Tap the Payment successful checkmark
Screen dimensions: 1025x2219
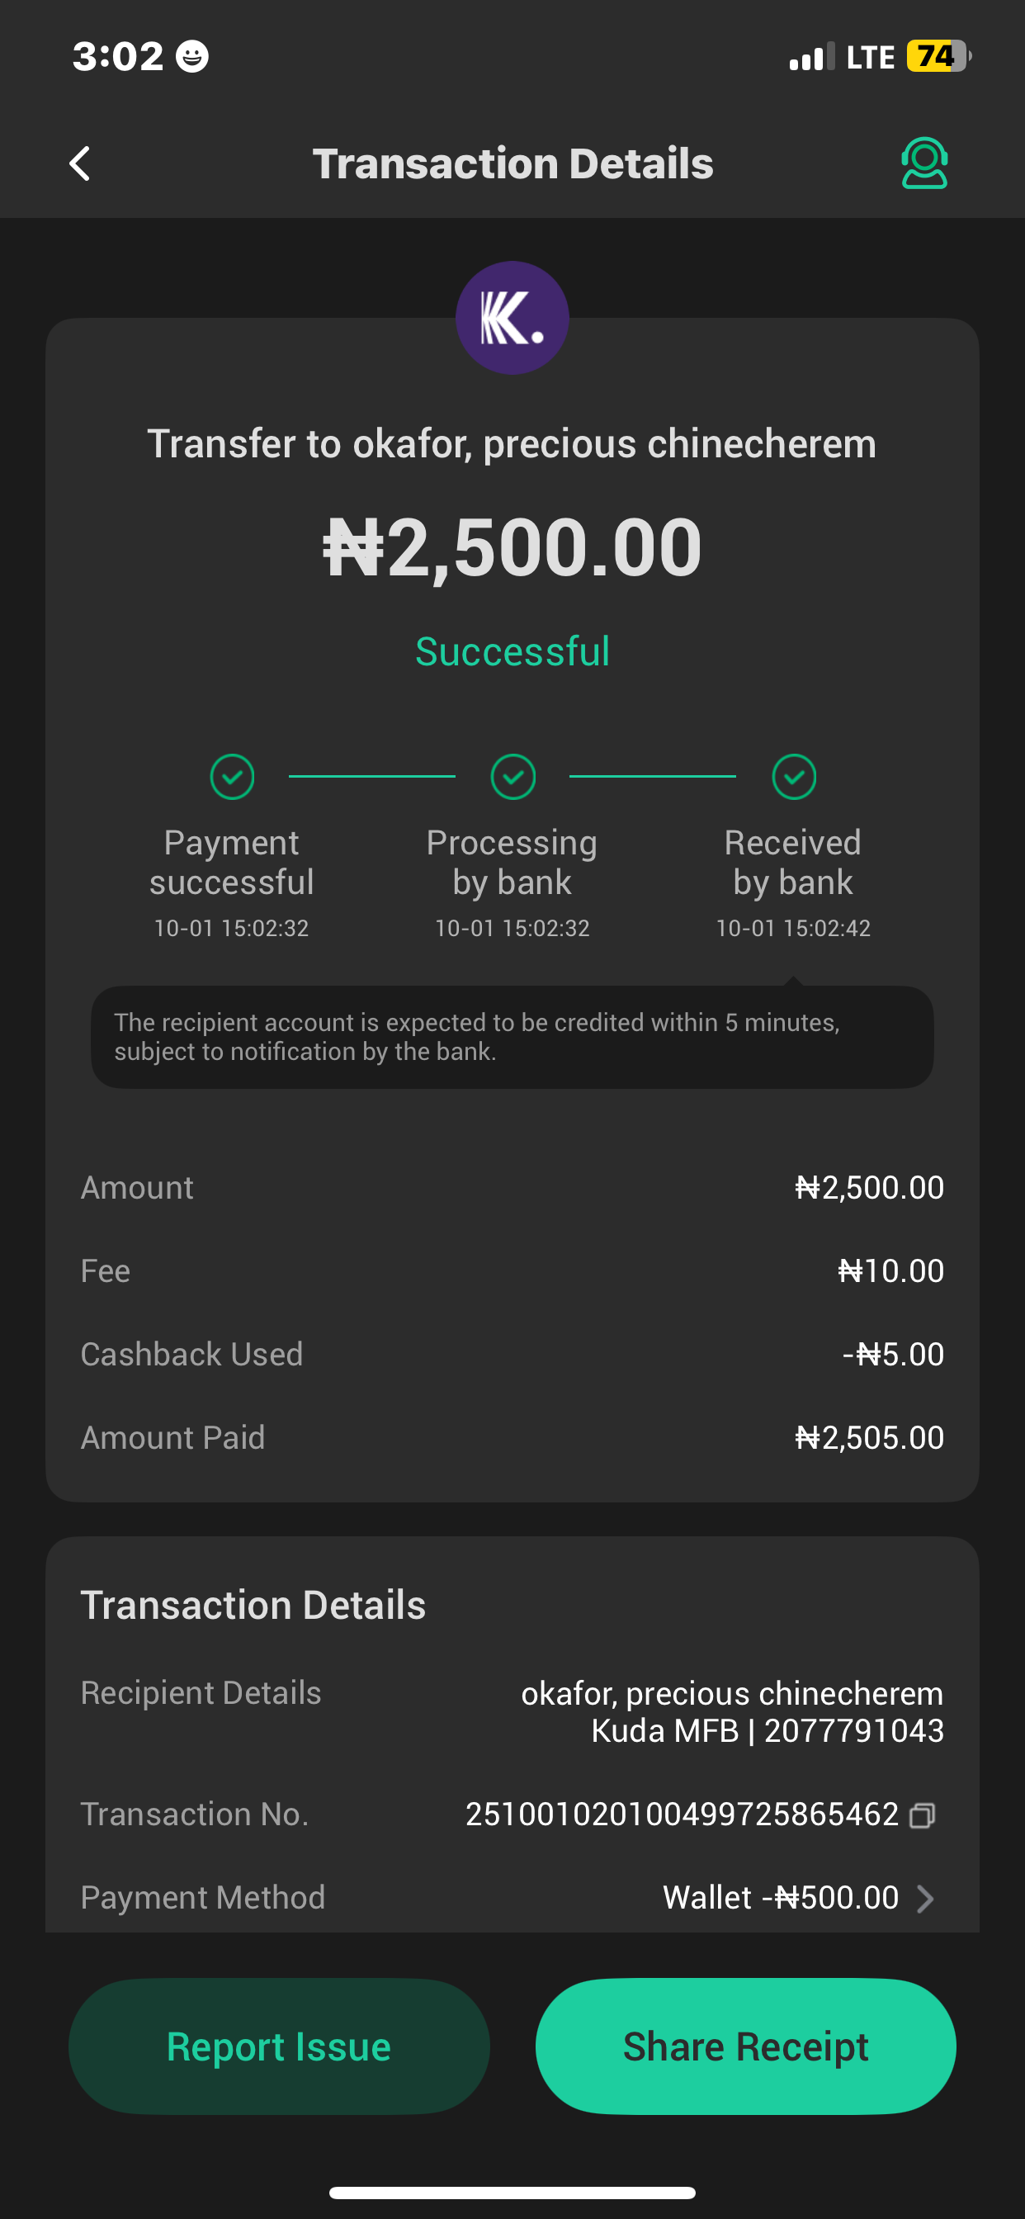click(232, 776)
